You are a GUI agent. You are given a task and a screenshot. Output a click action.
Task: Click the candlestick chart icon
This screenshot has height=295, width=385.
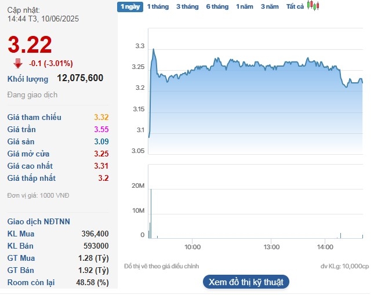coord(314,6)
